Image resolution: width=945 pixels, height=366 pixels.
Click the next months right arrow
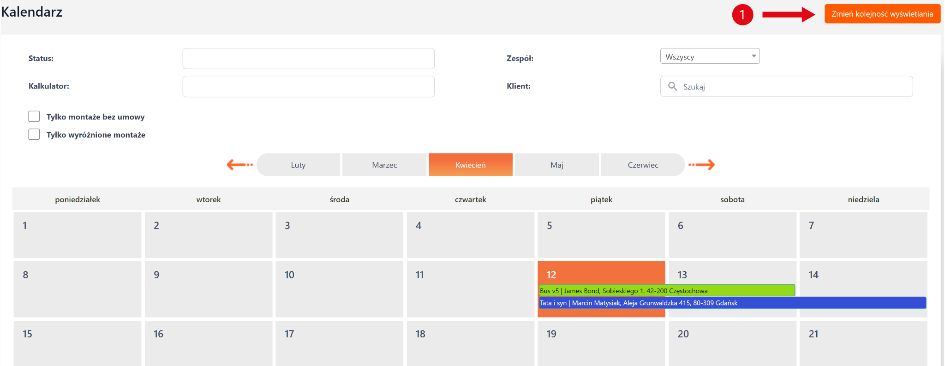click(702, 165)
